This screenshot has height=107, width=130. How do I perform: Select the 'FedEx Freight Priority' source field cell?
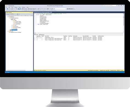coord(53,40)
